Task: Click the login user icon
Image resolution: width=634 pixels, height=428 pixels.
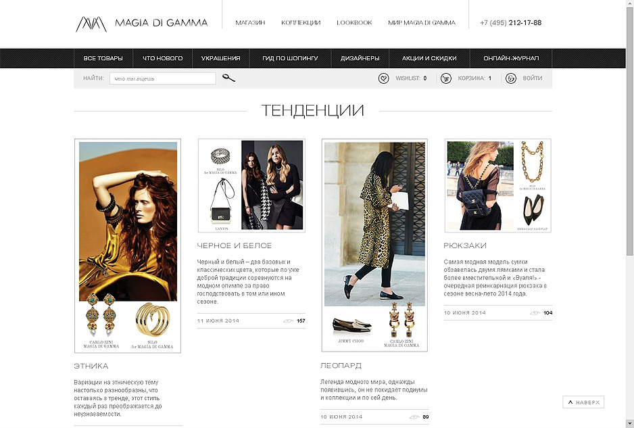Action: pyautogui.click(x=511, y=78)
